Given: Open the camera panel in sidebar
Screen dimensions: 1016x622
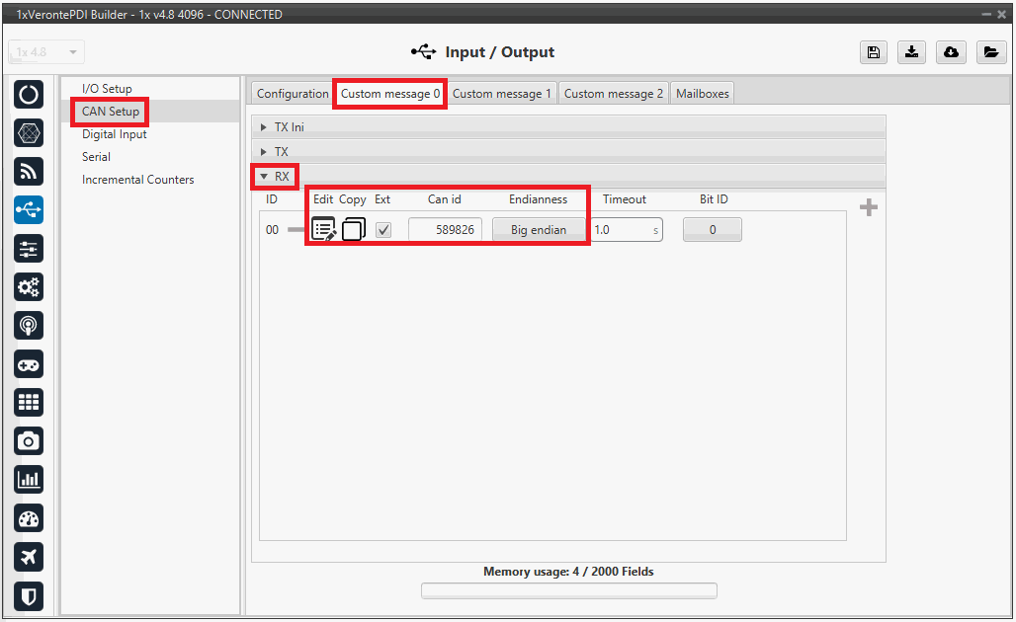Looking at the screenshot, I should [29, 440].
